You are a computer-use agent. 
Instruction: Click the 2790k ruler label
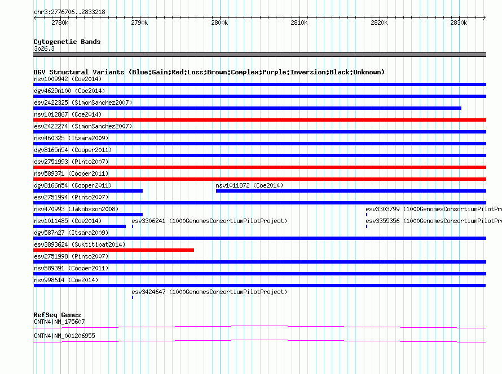[139, 23]
